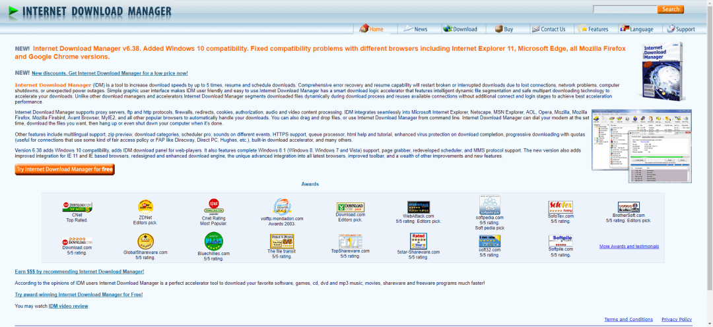Open More Awards and testimonials link

pos(628,247)
